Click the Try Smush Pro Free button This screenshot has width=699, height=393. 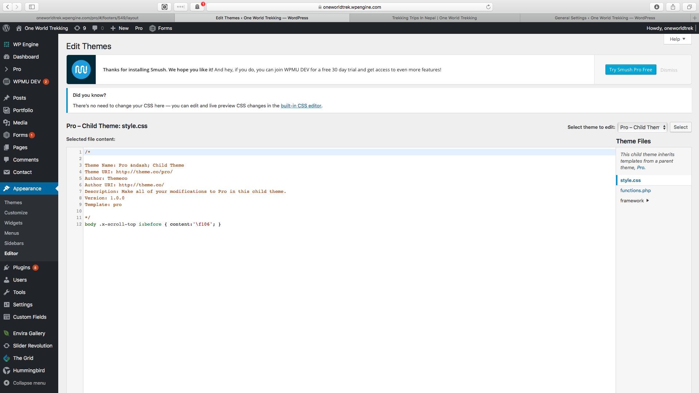(631, 70)
